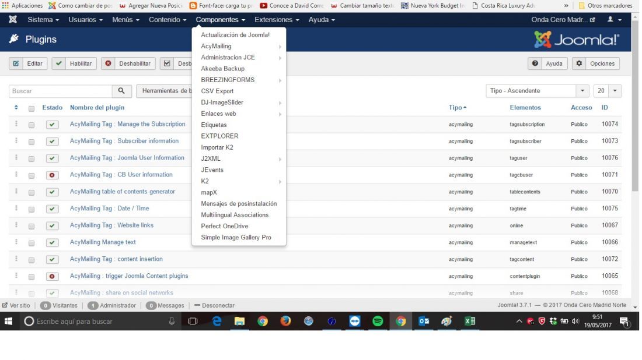This screenshot has height=360, width=642.
Task: Sort by Nombre del plugin column header
Action: coord(97,107)
